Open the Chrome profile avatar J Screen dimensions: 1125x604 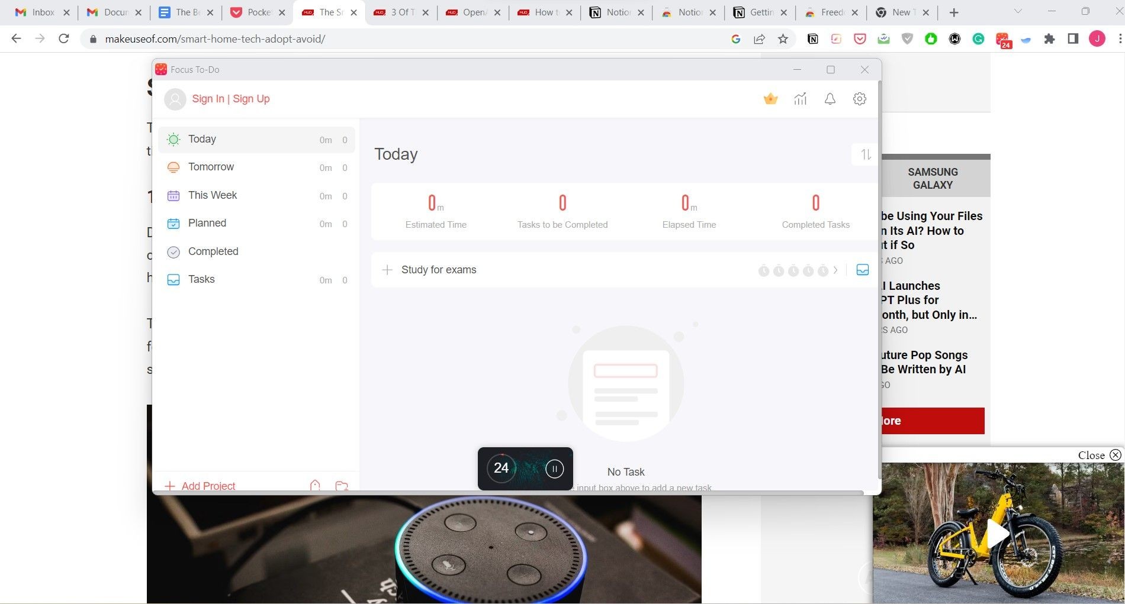point(1097,39)
